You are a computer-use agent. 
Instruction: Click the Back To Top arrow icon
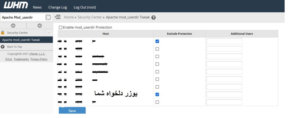click(x=3, y=47)
